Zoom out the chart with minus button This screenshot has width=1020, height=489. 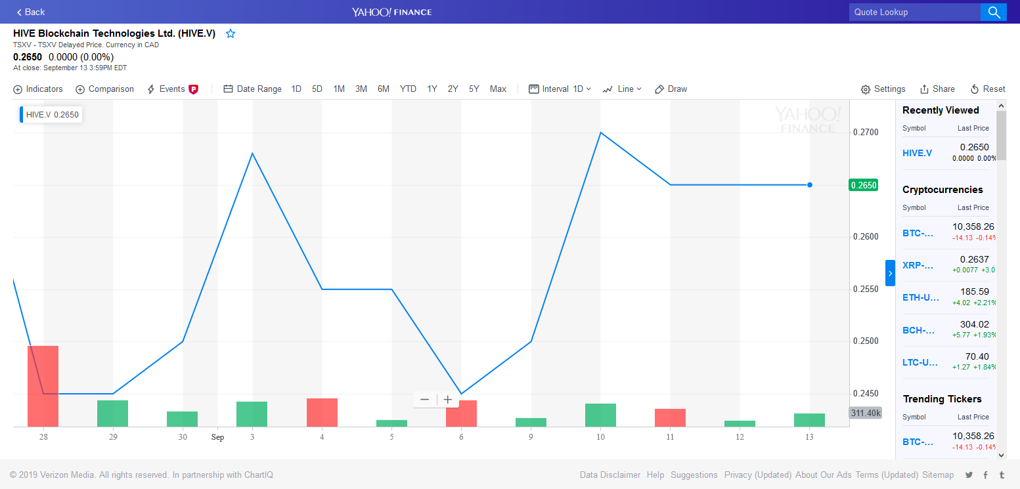(424, 399)
